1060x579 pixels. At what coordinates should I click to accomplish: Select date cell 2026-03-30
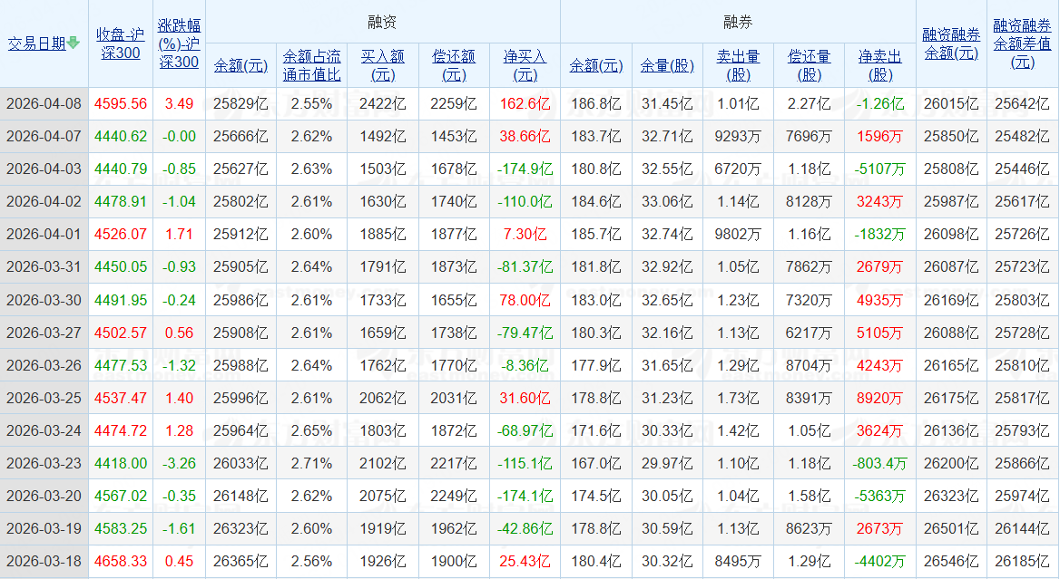click(44, 300)
